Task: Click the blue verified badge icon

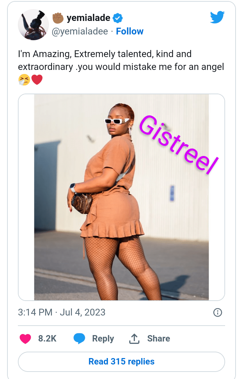Action: pyautogui.click(x=118, y=18)
